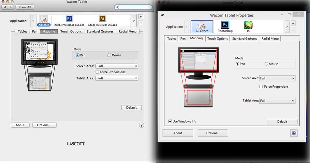Switch to Touch Options tab in Mac window
The width and height of the screenshot is (310, 163).
[x=71, y=31]
